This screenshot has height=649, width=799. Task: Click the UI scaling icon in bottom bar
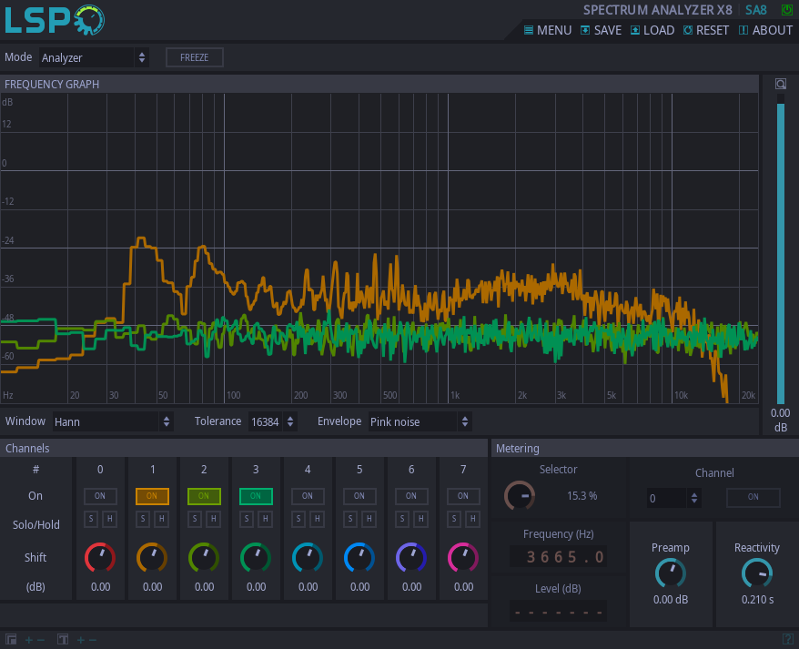[11, 639]
